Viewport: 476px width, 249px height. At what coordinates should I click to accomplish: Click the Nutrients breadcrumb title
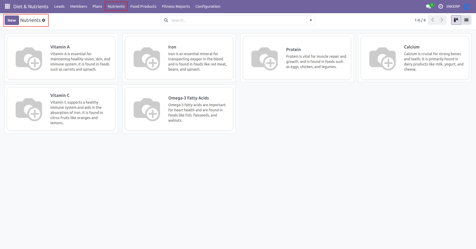pyautogui.click(x=30, y=20)
